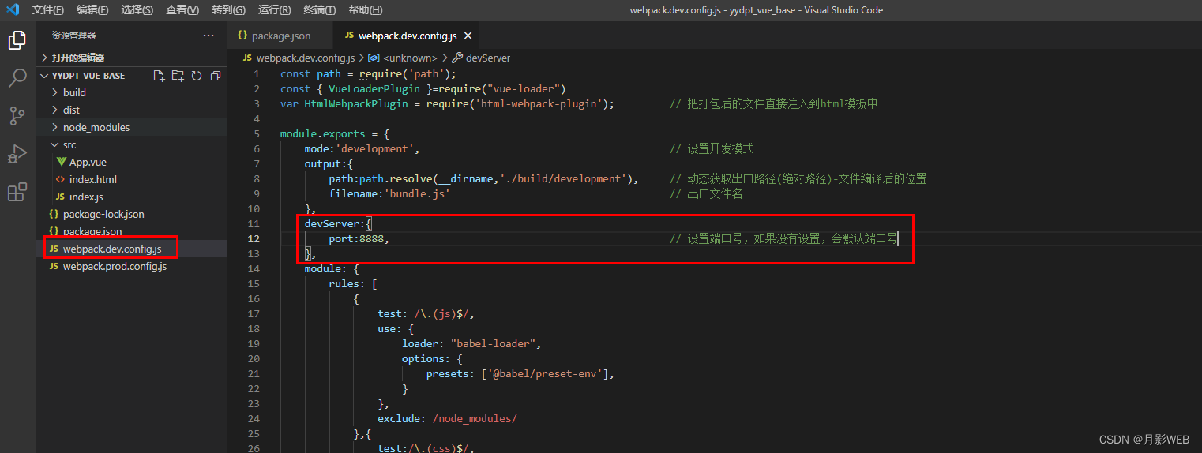
Task: Open the Source Control view
Action: coord(17,116)
